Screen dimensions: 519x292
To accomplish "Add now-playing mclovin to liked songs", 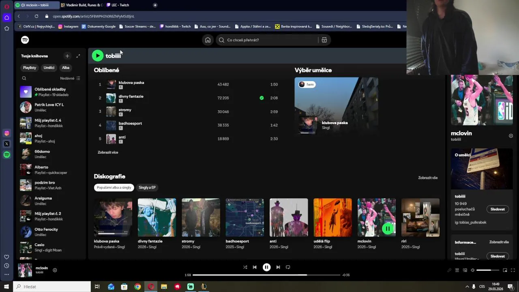I will pyautogui.click(x=55, y=270).
